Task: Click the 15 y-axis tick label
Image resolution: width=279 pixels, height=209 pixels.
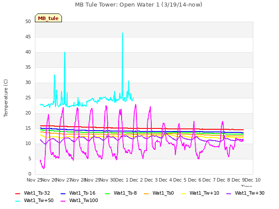Action: coord(28,128)
